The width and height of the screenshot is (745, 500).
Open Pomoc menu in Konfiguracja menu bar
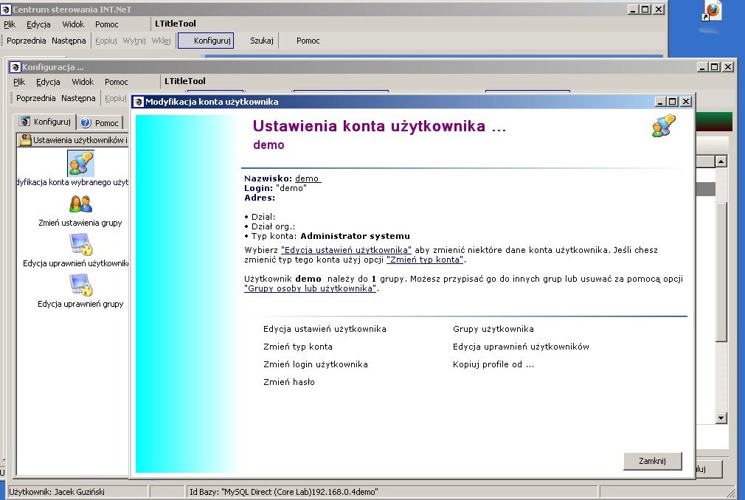[x=117, y=82]
